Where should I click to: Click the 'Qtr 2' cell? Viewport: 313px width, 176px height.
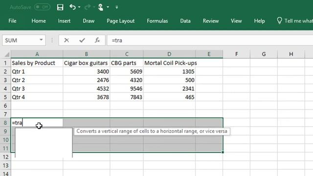(x=37, y=80)
